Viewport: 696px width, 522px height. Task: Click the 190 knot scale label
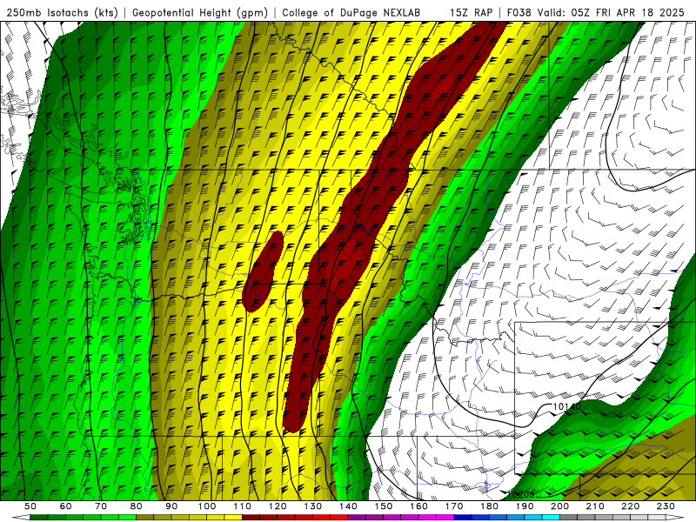coord(525,506)
